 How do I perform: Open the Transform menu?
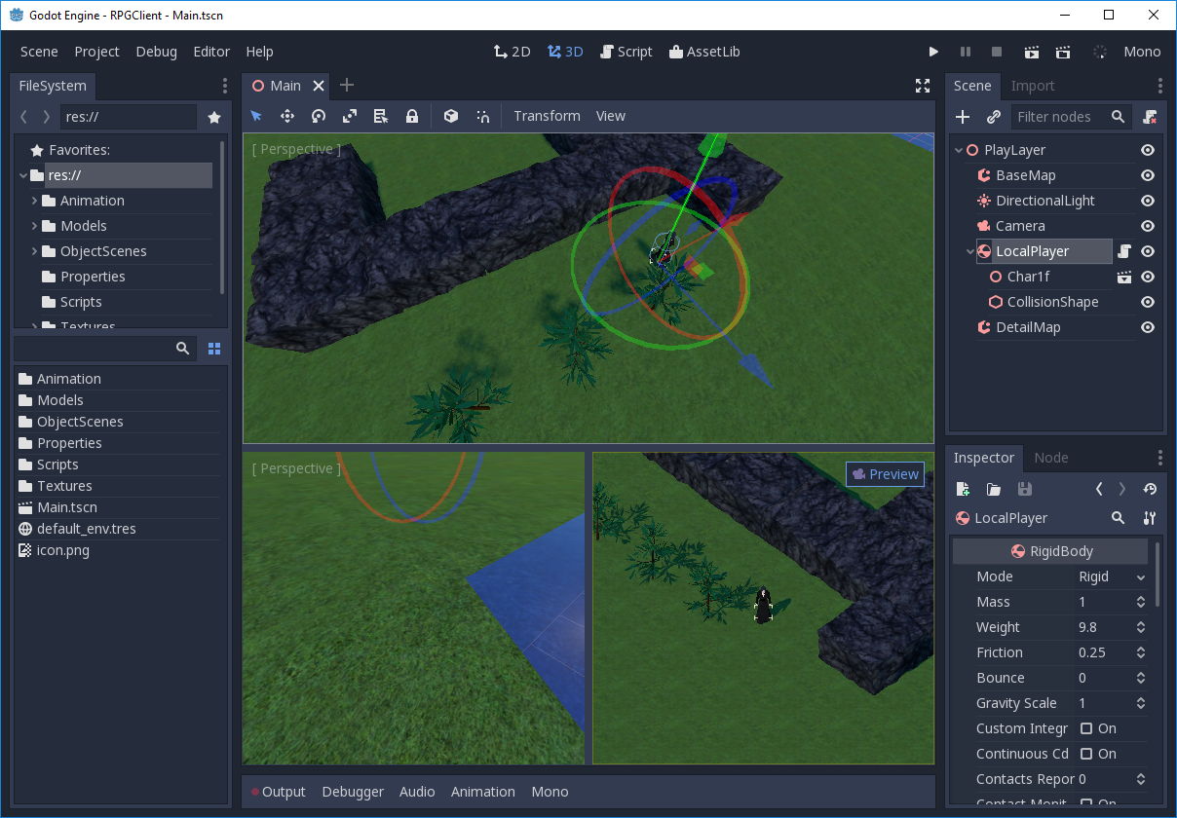(547, 116)
